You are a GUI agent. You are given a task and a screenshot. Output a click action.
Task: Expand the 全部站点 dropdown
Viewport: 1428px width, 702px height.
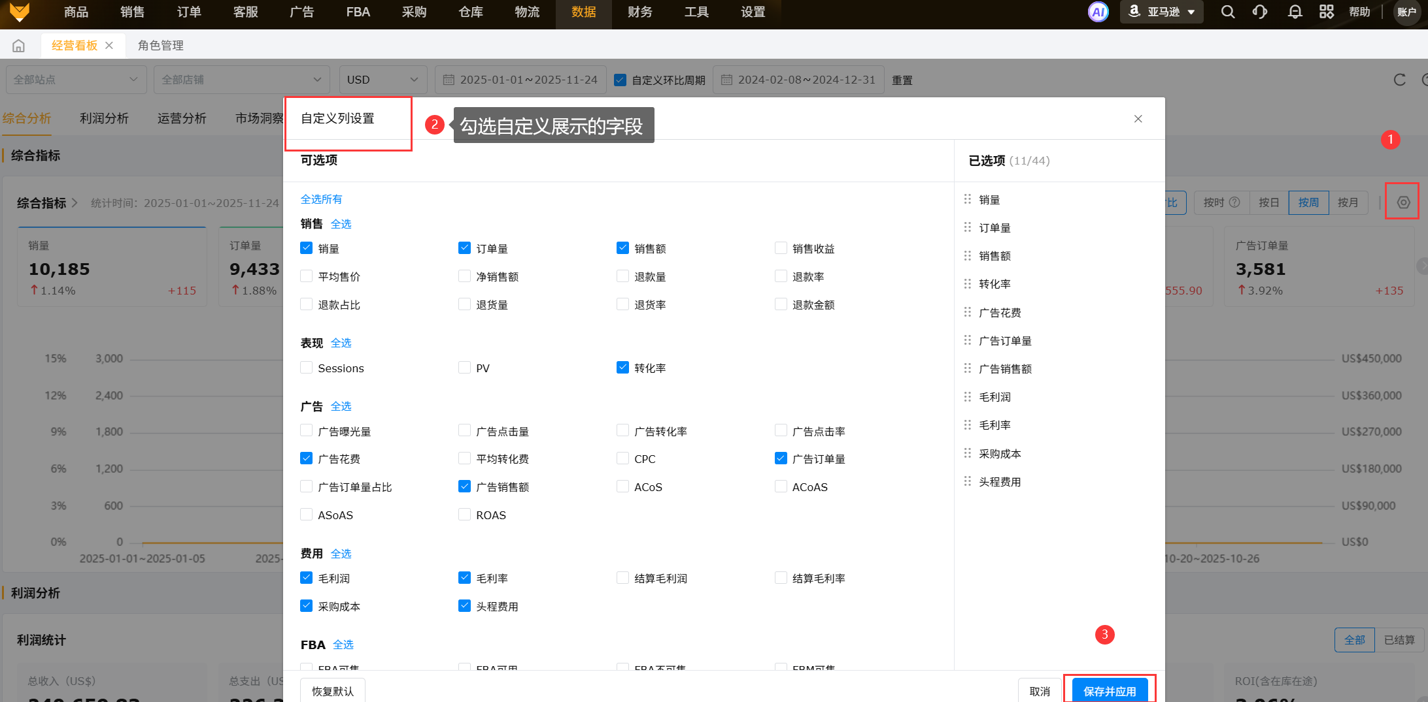[x=75, y=80]
